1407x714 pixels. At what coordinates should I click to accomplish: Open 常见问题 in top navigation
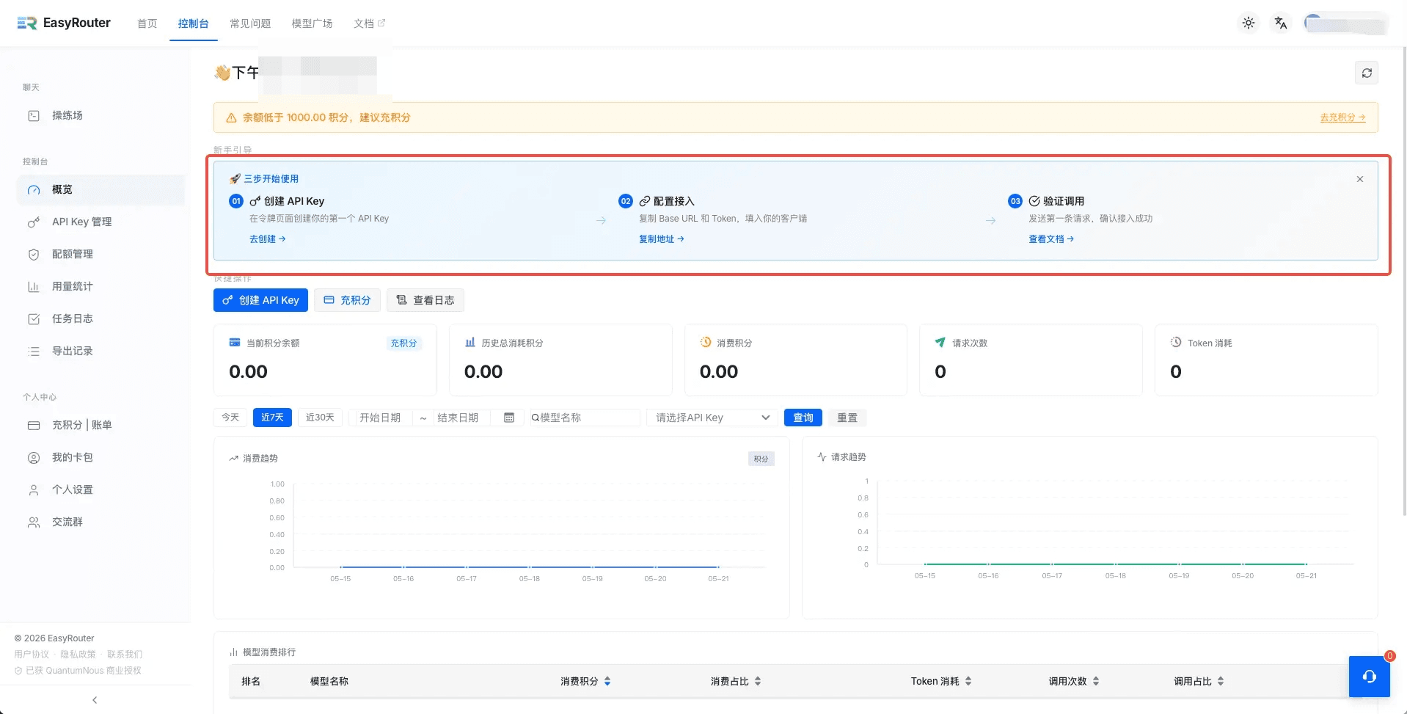coord(250,23)
